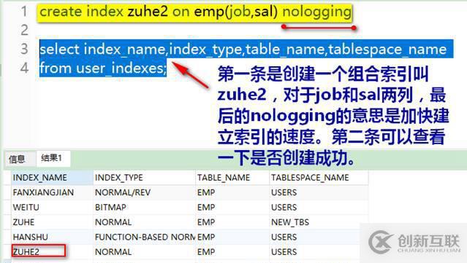
Task: Click the from user_indexes line
Action: point(103,68)
